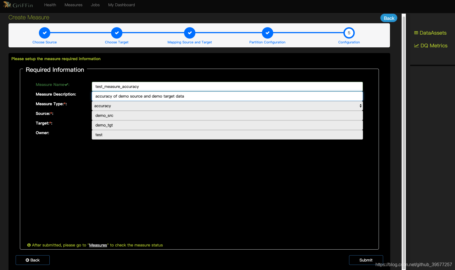Click the Owner field showing test
This screenshot has width=455, height=270.
click(x=227, y=135)
